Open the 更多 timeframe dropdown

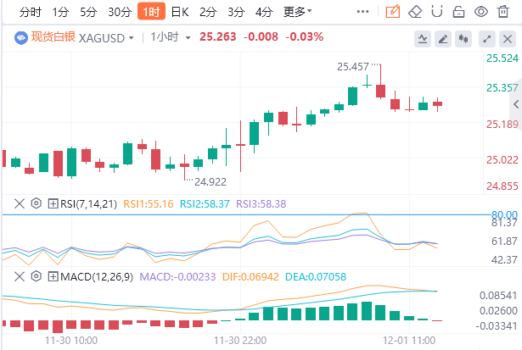[297, 12]
